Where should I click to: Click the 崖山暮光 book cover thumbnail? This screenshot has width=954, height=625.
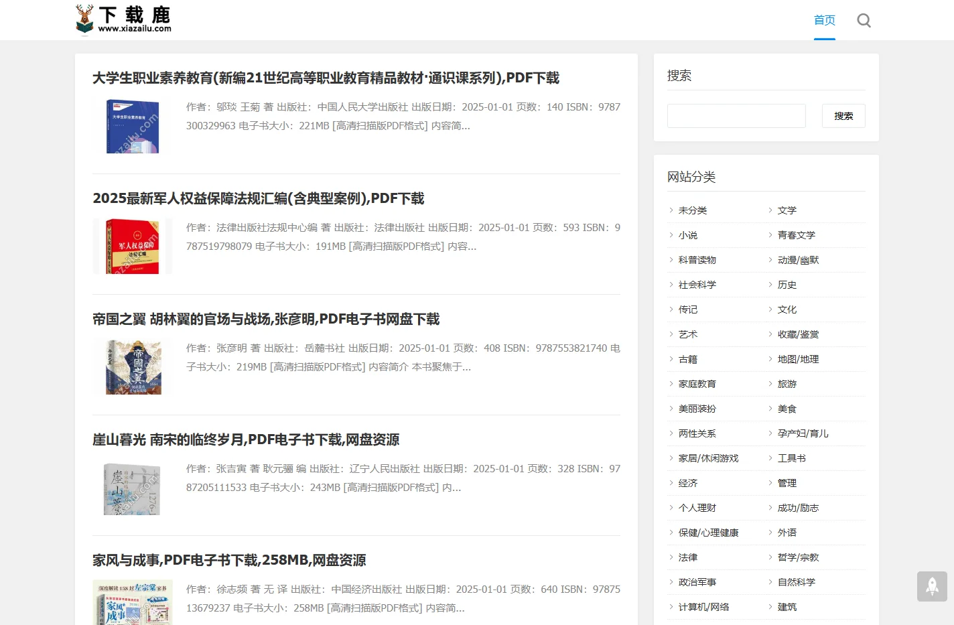tap(133, 488)
